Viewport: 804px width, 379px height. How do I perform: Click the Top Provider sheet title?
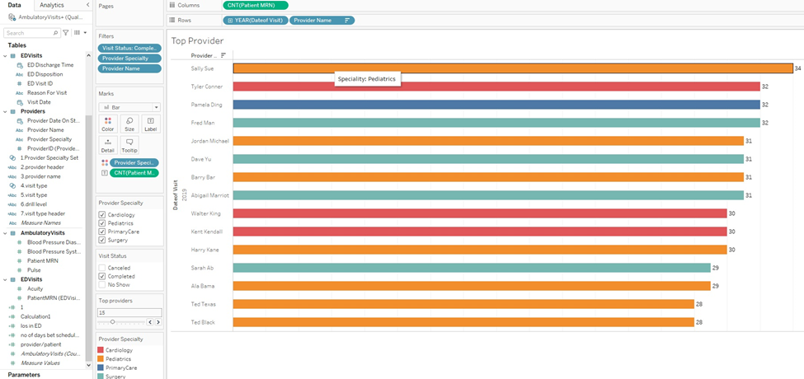[x=197, y=41]
